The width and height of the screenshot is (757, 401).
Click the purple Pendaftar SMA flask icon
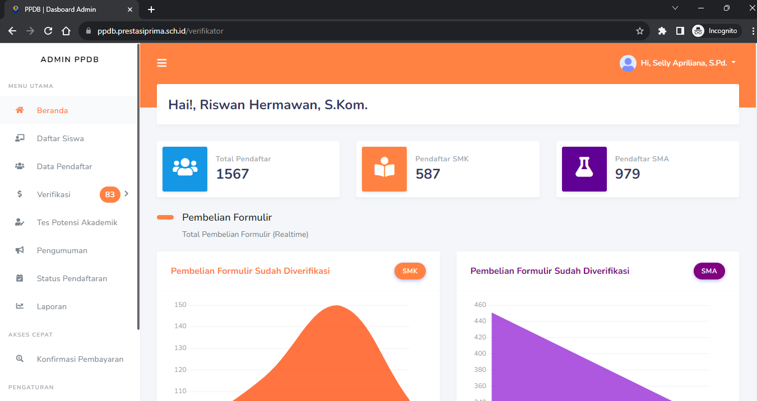pos(584,169)
